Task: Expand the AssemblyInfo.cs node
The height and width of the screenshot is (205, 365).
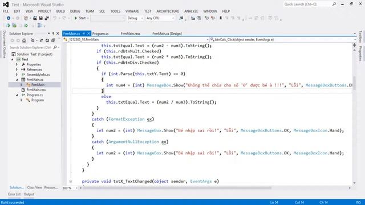Action: 17,75
